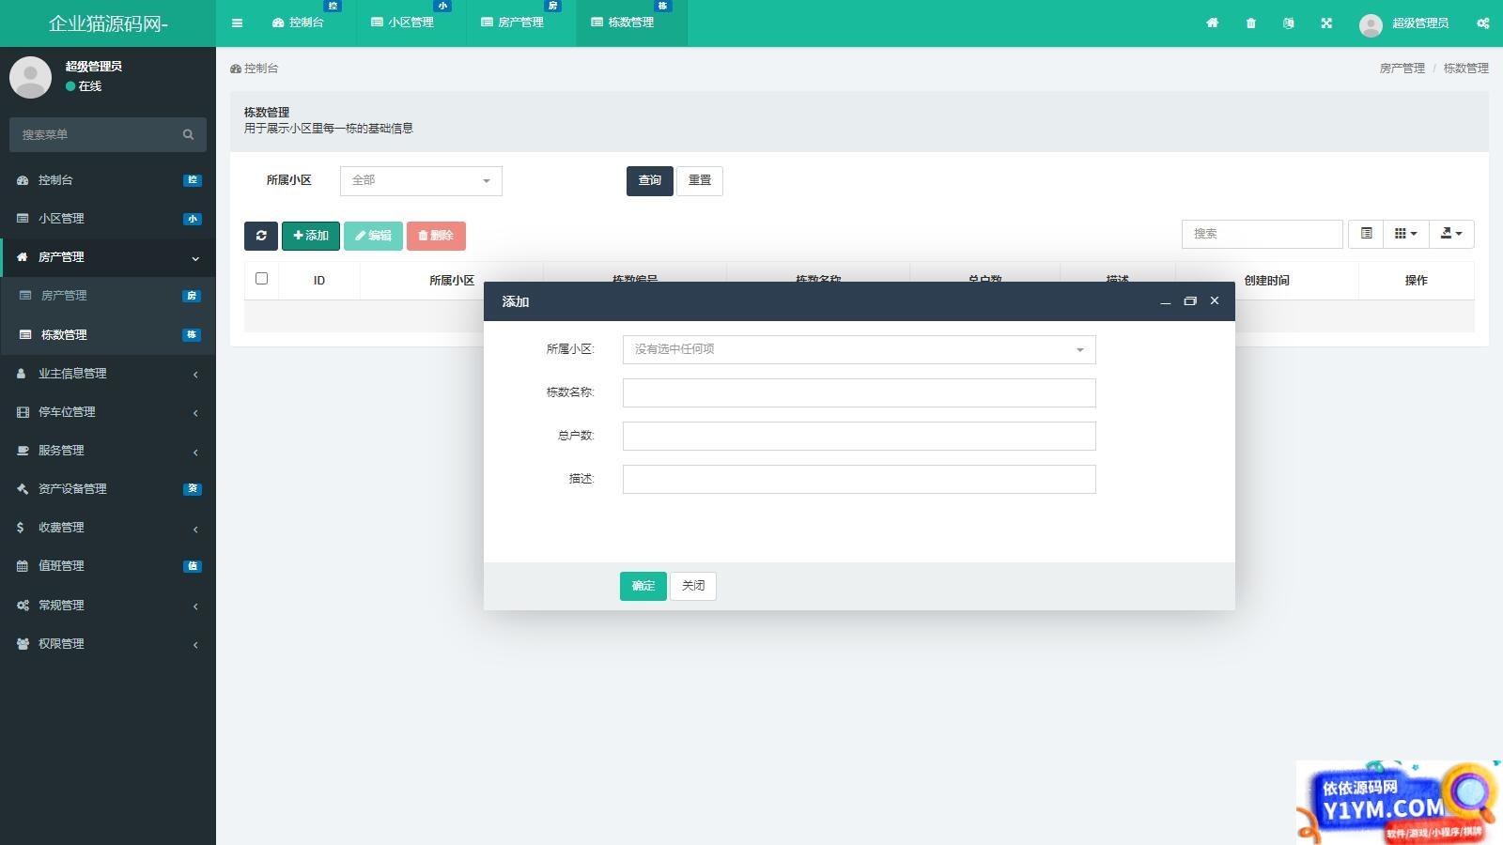This screenshot has width=1503, height=845.
Task: Click the 超级管理员 name in top bar
Action: pyautogui.click(x=1419, y=23)
